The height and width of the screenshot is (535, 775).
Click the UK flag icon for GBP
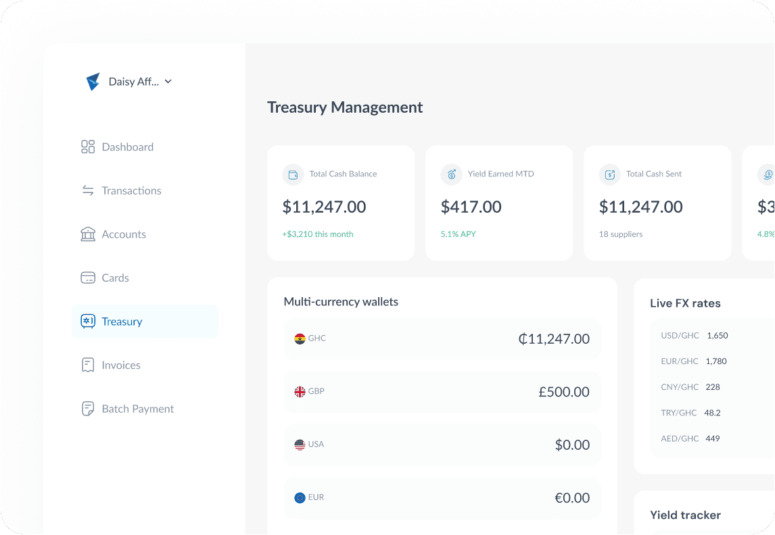300,392
